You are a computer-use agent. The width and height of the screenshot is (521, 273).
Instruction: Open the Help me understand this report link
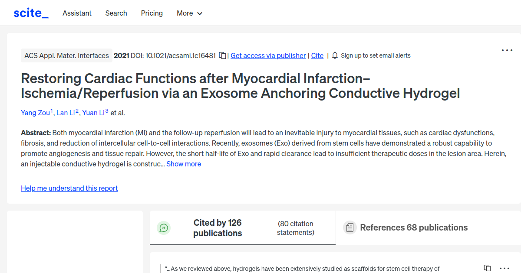(69, 188)
